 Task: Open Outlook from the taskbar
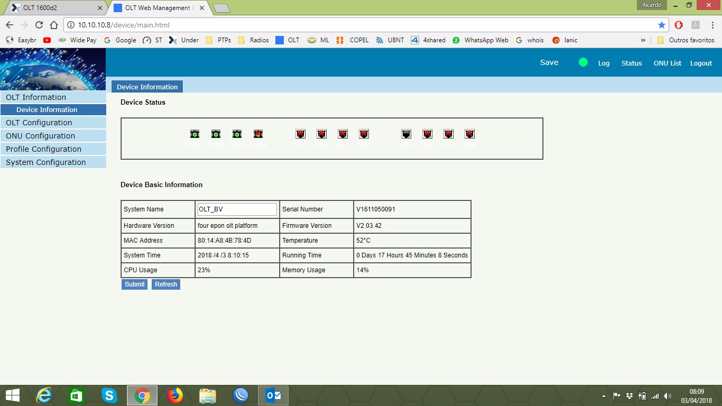coord(273,395)
